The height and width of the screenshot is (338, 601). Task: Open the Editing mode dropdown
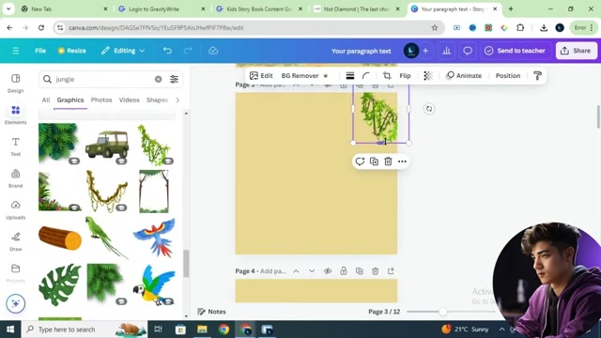(x=123, y=51)
